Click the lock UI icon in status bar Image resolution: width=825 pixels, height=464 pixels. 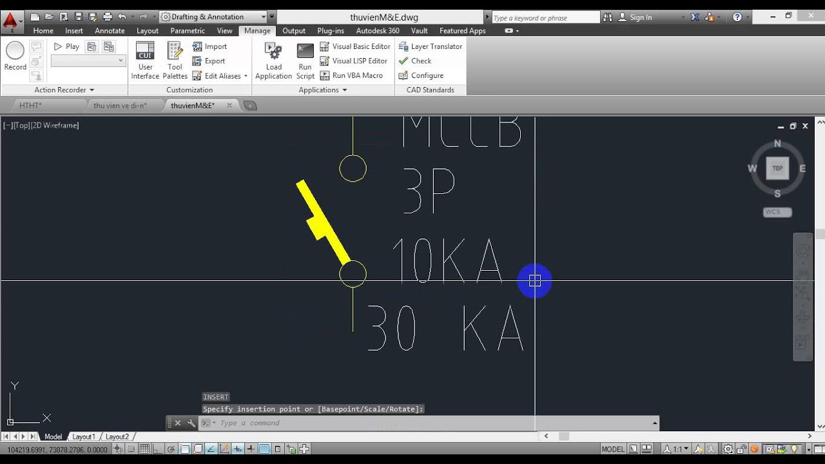742,449
